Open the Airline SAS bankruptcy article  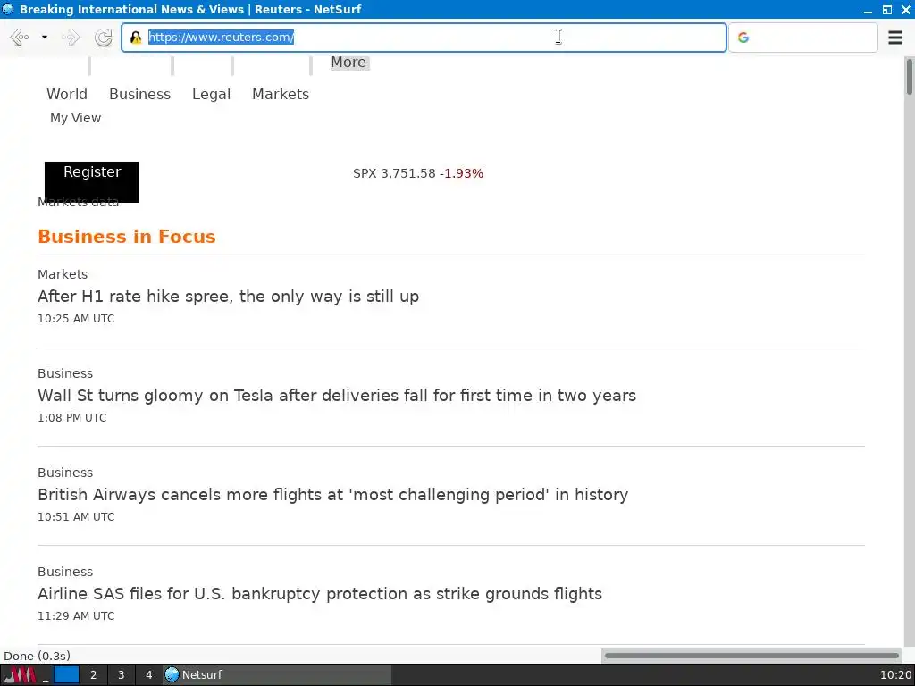coord(320,594)
